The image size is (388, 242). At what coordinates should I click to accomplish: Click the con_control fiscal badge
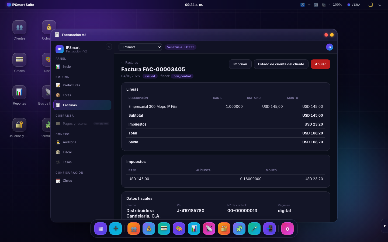pyautogui.click(x=182, y=76)
